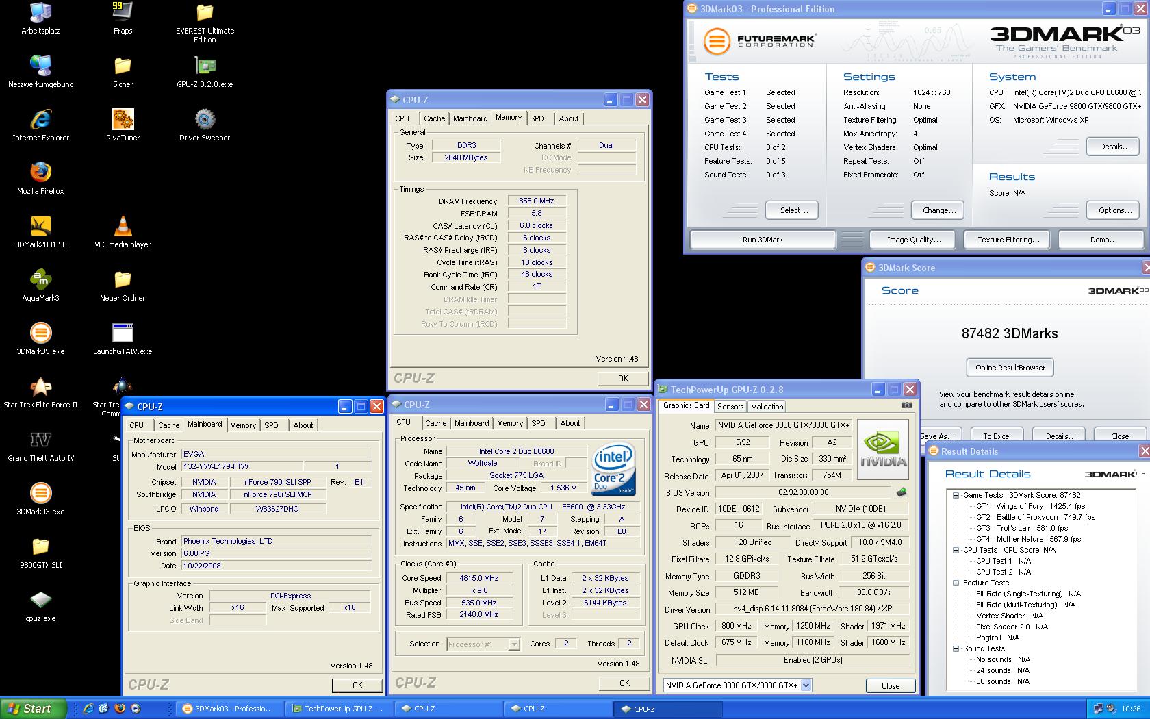The height and width of the screenshot is (719, 1150).
Task: Click Close button in GPU-Z window
Action: point(891,685)
